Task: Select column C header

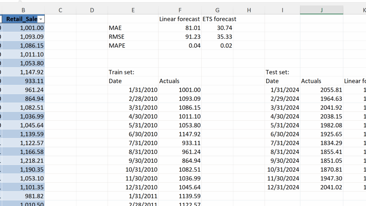Action: pos(60,10)
